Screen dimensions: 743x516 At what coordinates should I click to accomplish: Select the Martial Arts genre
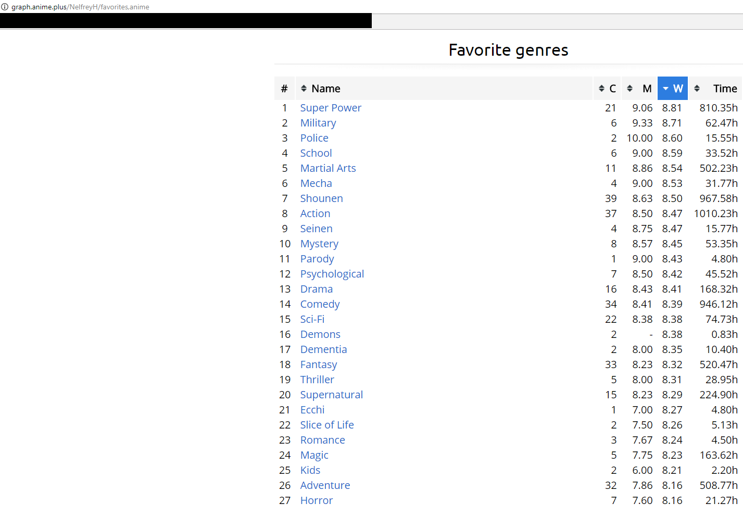328,168
